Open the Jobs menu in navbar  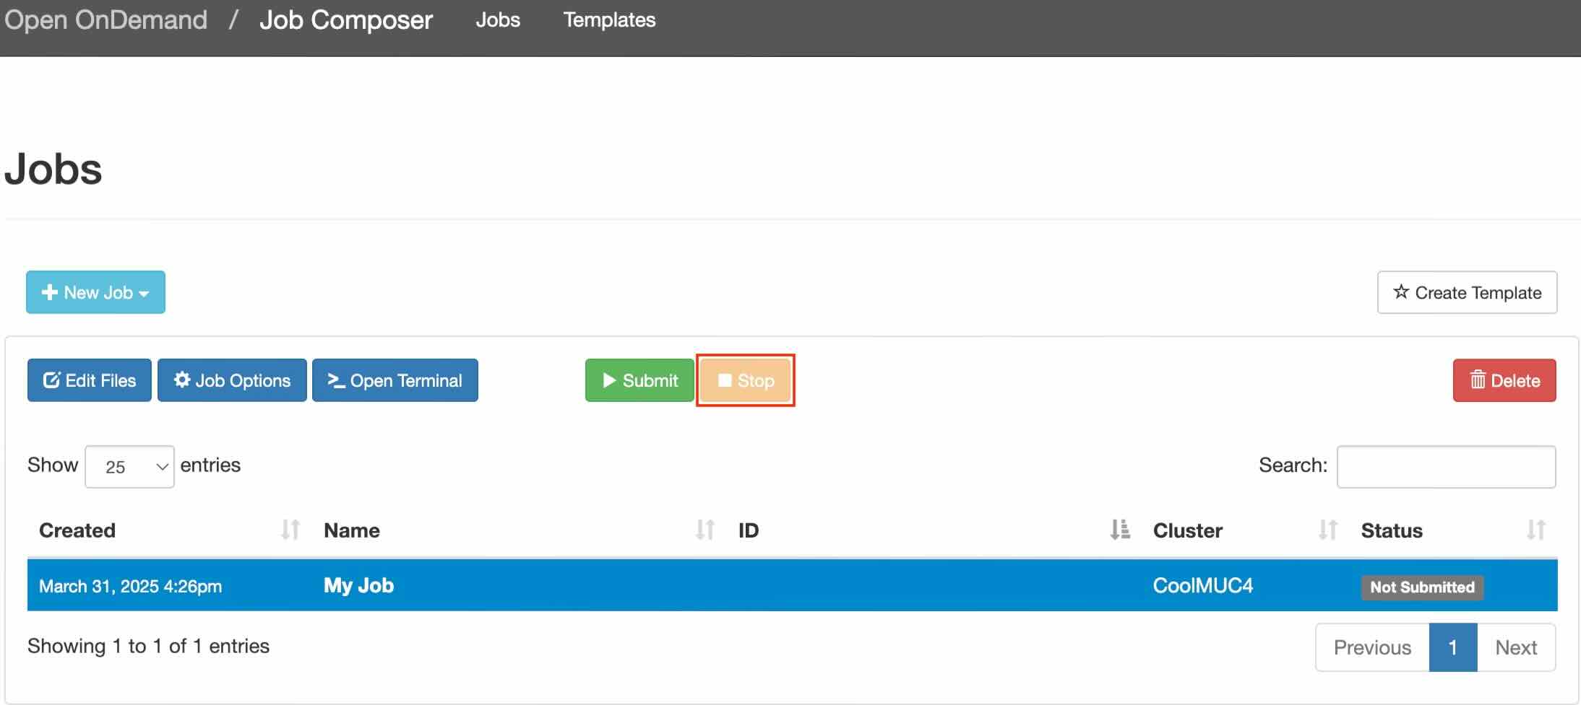click(x=498, y=20)
